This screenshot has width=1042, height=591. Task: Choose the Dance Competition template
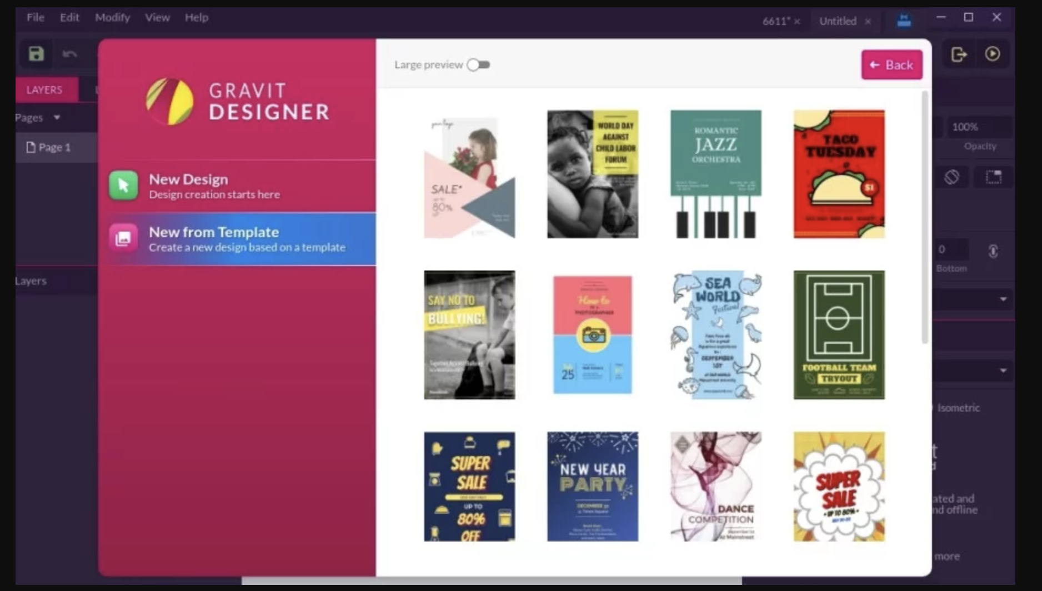716,487
